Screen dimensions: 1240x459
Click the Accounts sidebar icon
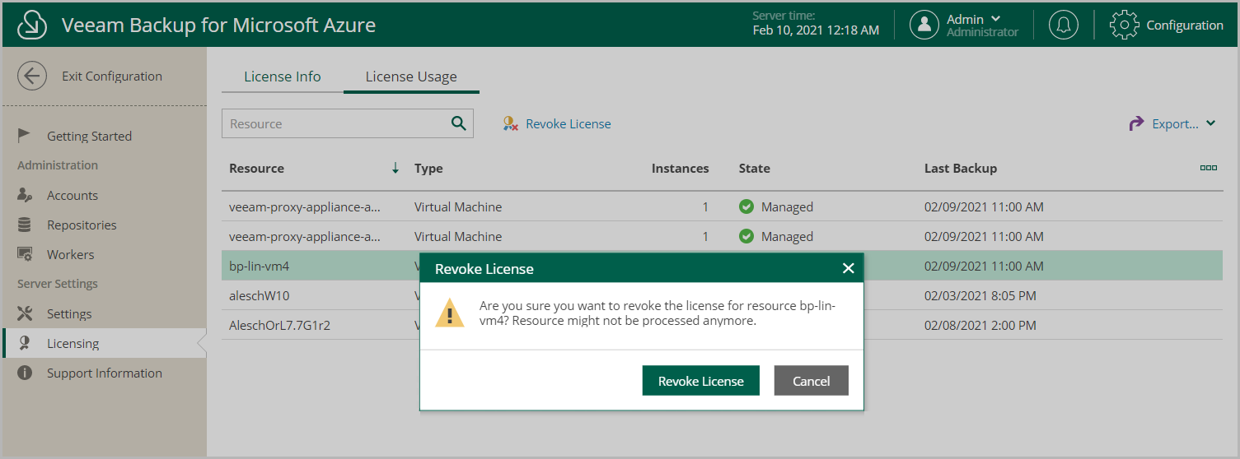[24, 195]
